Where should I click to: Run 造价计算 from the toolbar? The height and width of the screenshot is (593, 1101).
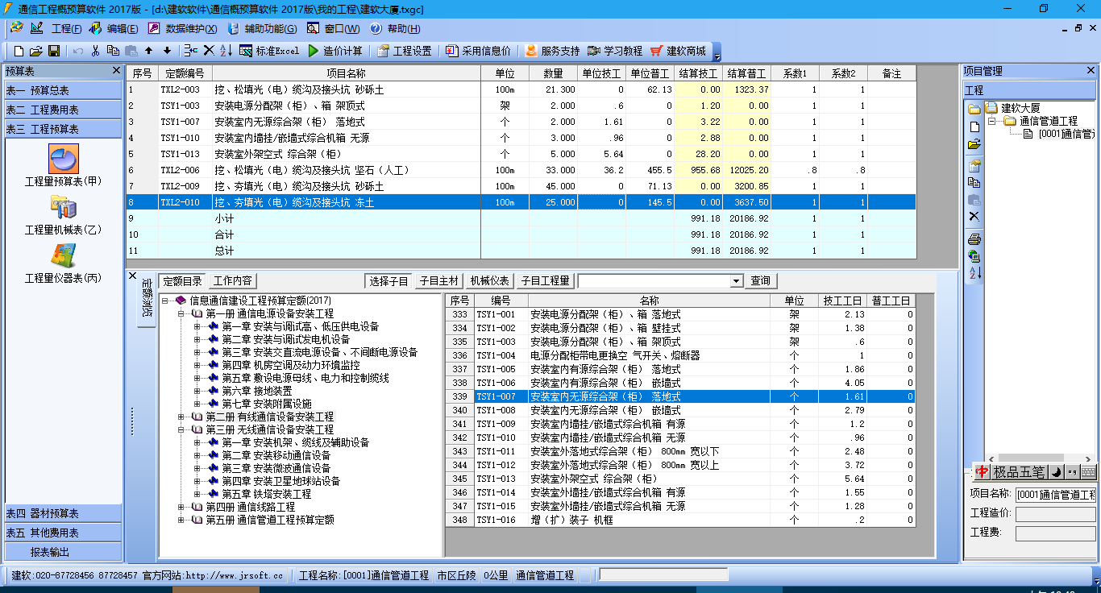(x=339, y=50)
